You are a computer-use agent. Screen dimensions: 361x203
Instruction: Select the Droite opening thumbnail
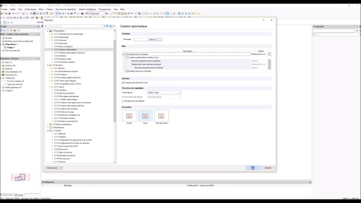point(129,116)
